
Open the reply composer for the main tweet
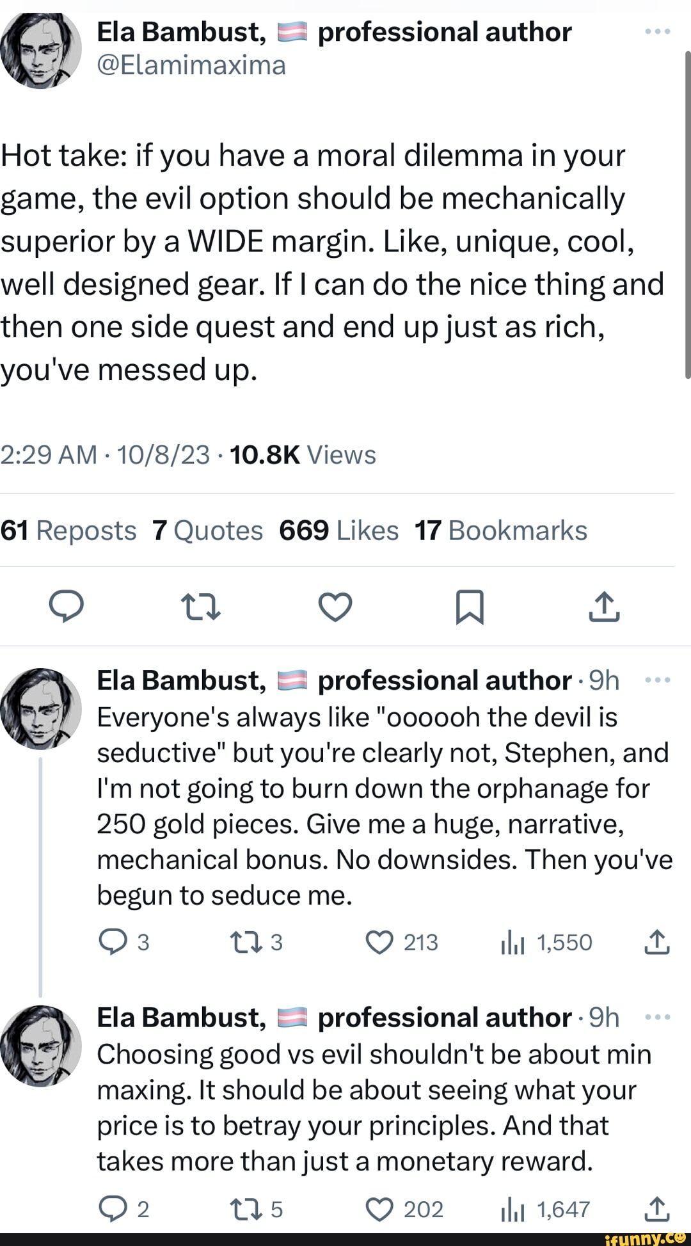click(x=68, y=608)
